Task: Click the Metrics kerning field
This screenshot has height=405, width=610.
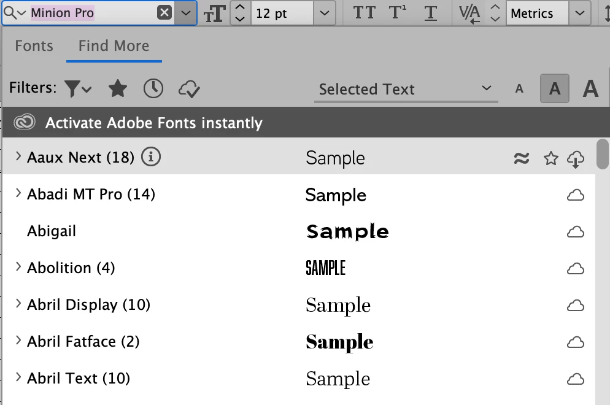Action: 537,13
